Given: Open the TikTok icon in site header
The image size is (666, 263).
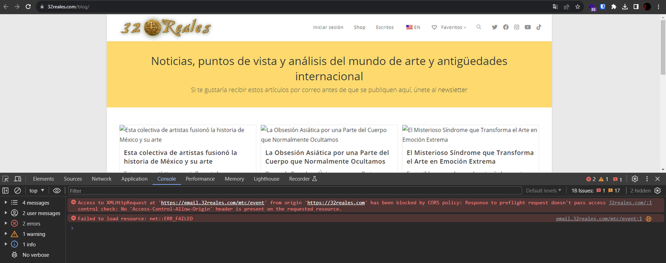Looking at the screenshot, I should point(539,27).
